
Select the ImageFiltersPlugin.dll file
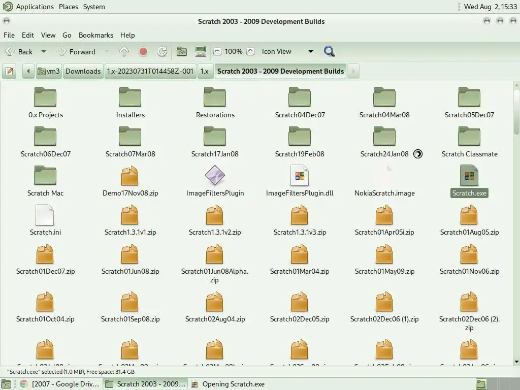300,181
